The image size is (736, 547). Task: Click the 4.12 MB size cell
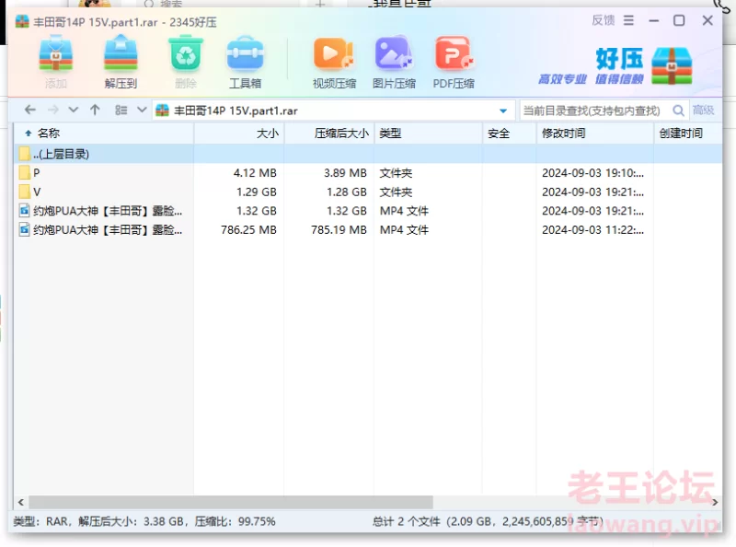point(255,173)
